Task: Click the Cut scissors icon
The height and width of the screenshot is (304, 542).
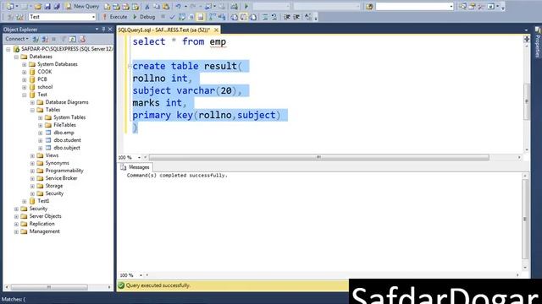Action: (x=147, y=6)
